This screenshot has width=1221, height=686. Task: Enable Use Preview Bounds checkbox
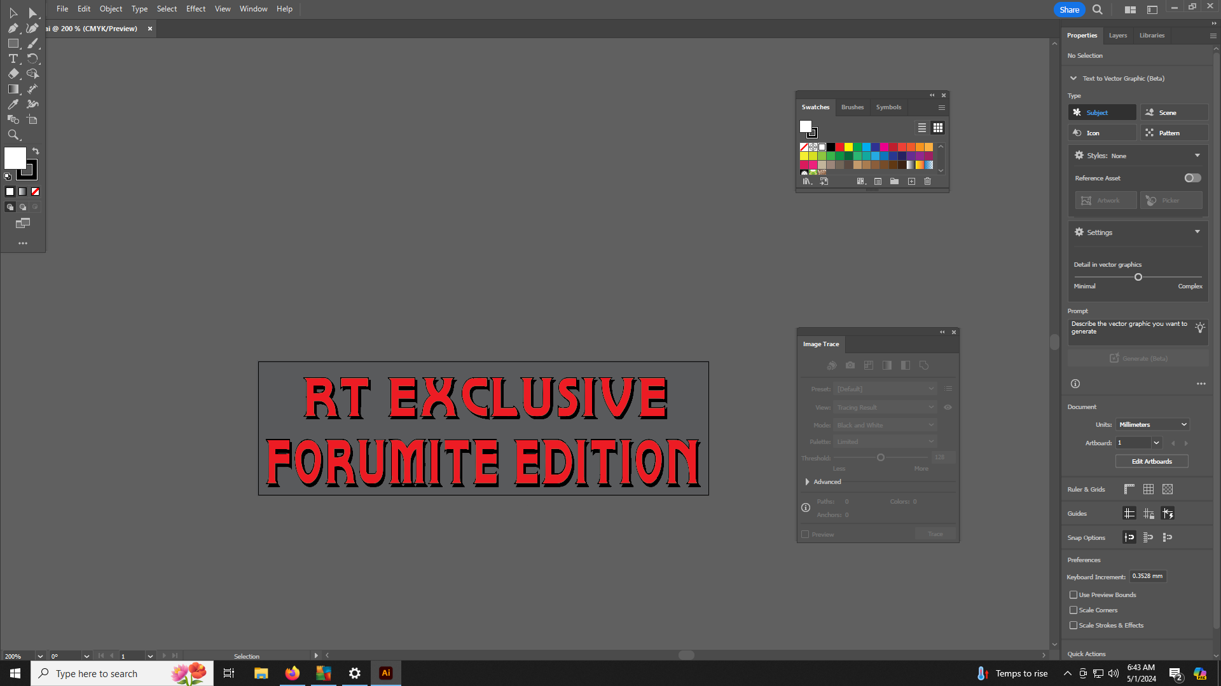point(1073,595)
